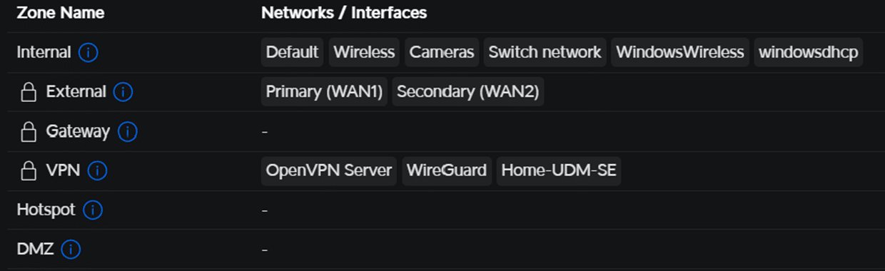Click the lock icon beside Gateway

(29, 132)
